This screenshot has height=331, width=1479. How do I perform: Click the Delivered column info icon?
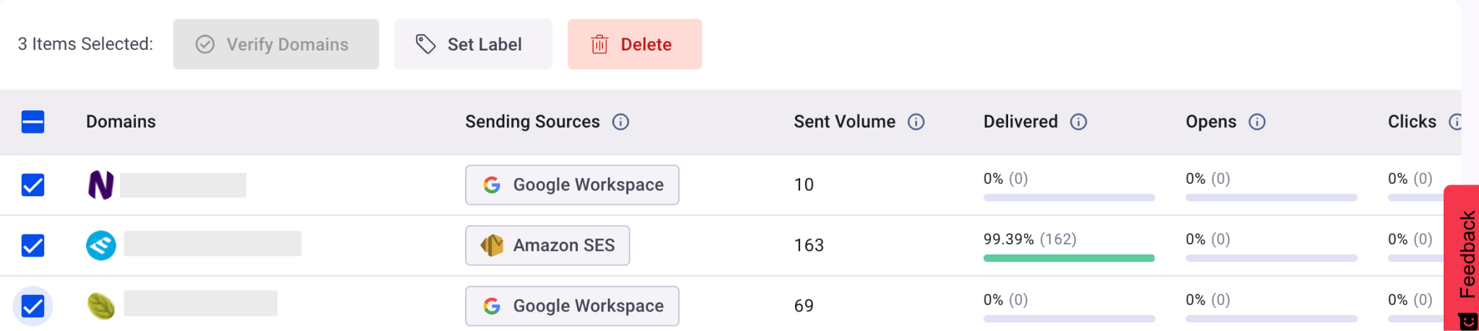point(1078,122)
